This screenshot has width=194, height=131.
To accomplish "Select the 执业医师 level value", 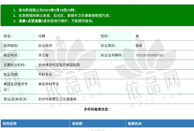I will point(45,46).
